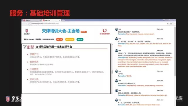The image size is (188, 106).
Task: Click the transcript panel vertical scrollbar
Action: (x=175, y=52)
